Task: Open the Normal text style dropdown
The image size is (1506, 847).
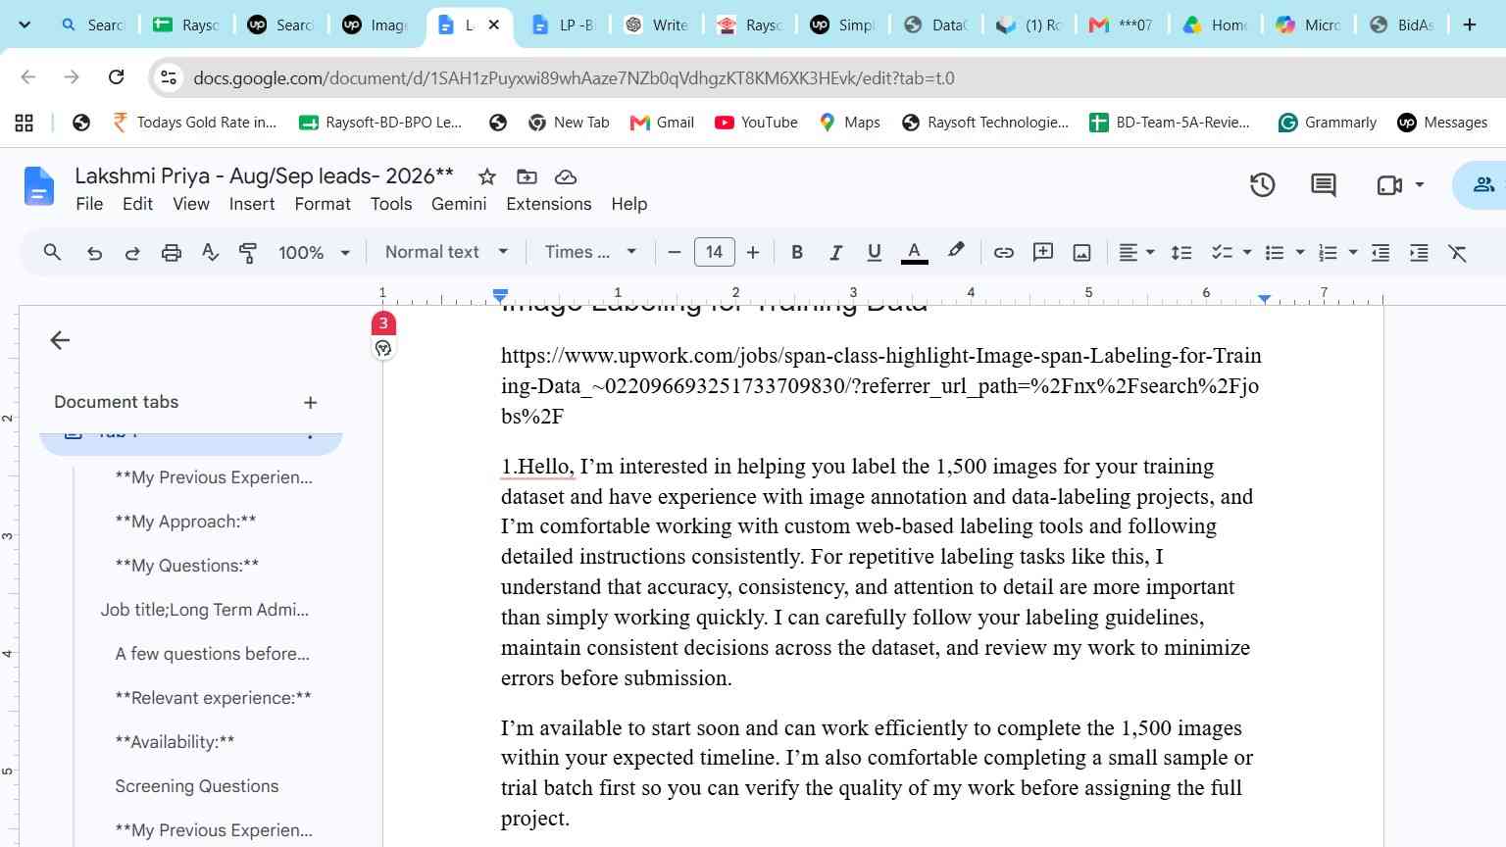Action: click(446, 252)
